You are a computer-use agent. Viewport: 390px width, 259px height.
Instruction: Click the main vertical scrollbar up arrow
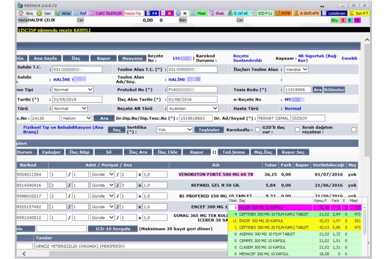point(367,40)
